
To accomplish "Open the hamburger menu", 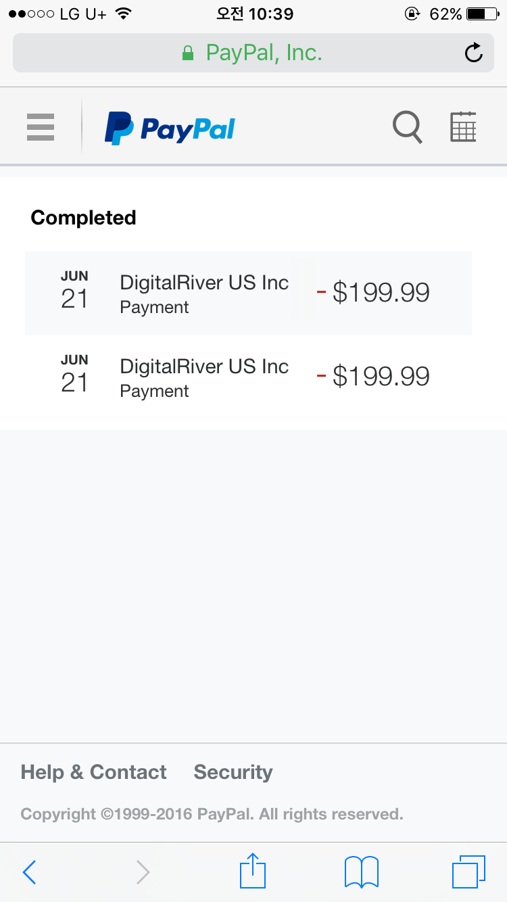I will [41, 127].
